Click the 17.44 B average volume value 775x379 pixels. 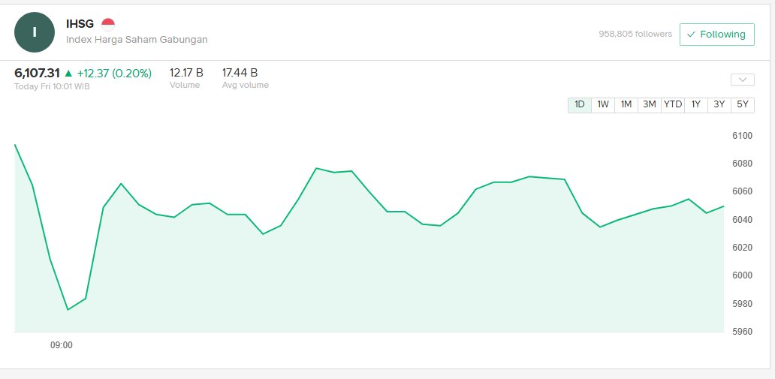tap(240, 73)
